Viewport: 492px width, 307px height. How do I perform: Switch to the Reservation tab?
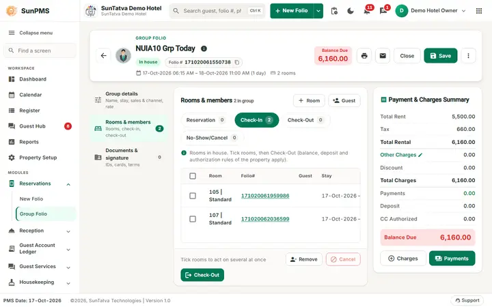[205, 120]
